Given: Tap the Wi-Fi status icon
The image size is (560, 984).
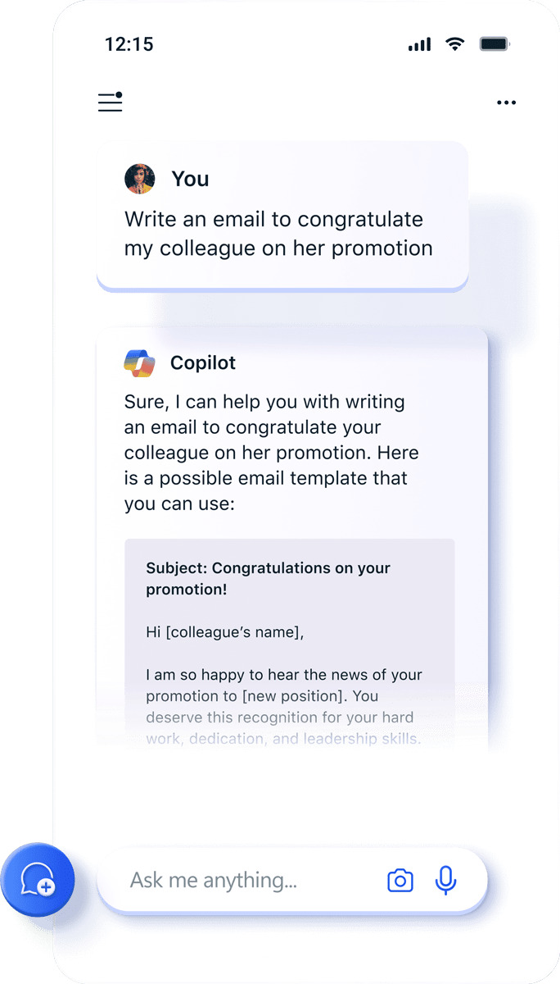Looking at the screenshot, I should pyautogui.click(x=454, y=44).
